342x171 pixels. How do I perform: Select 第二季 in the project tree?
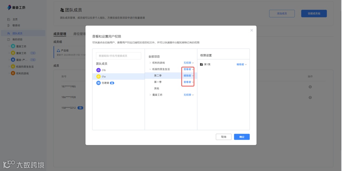pos(158,76)
